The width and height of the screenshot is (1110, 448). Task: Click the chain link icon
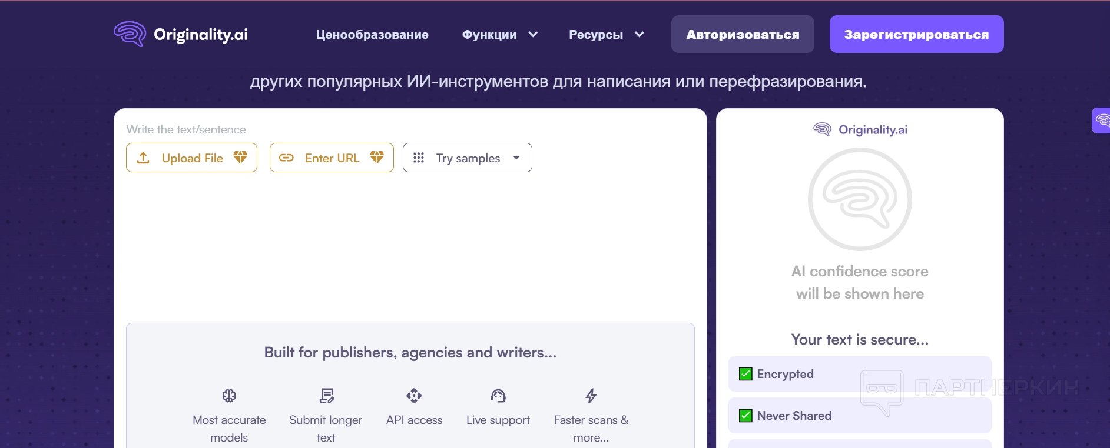coord(286,158)
